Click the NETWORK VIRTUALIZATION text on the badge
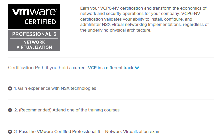Screen dimensions: 214x139 coord(34,45)
